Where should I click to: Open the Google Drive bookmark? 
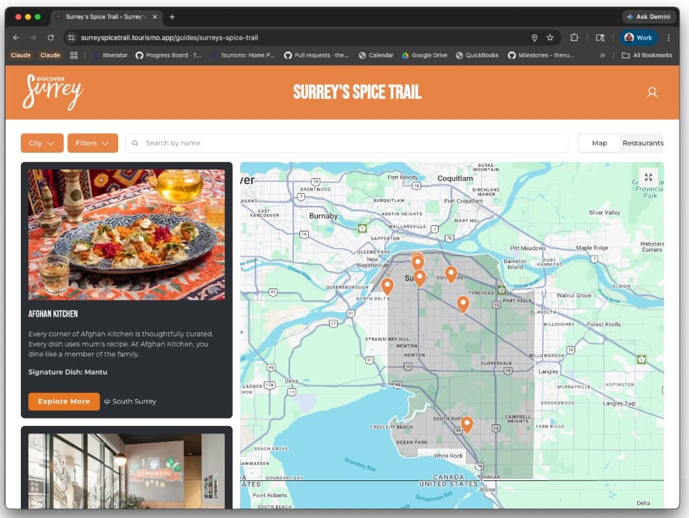point(425,55)
